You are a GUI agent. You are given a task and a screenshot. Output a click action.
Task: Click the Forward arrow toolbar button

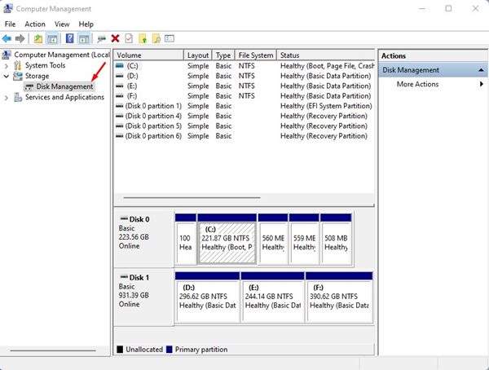(x=20, y=38)
